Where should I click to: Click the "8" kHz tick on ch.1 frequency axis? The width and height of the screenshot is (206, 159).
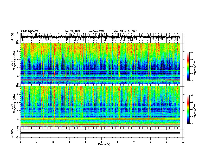[x=18, y=51]
